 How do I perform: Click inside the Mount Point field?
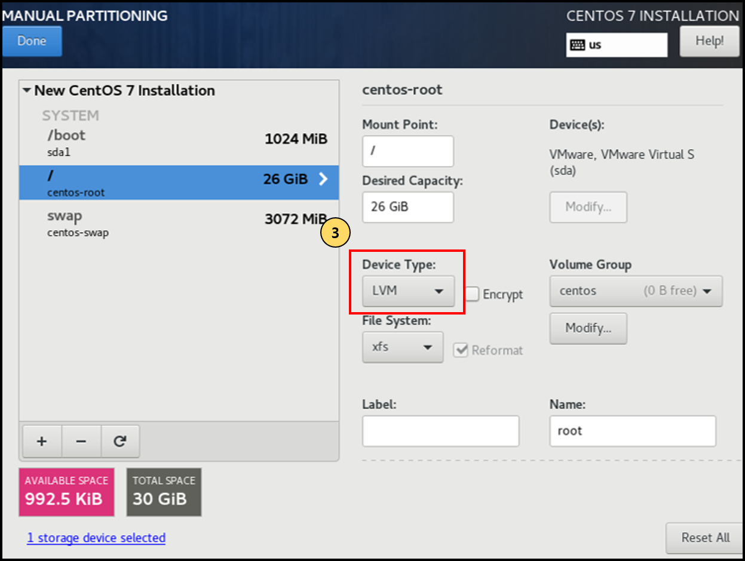pos(407,151)
